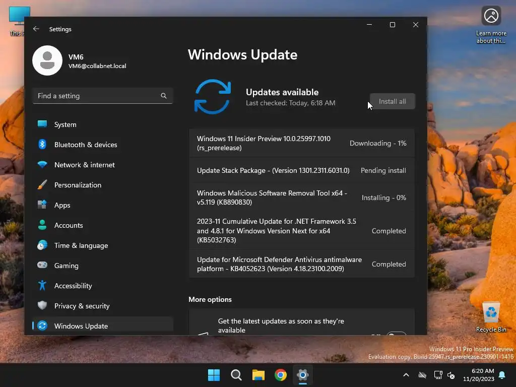516x387 pixels.
Task: Click the Settings gear on taskbar
Action: point(302,375)
